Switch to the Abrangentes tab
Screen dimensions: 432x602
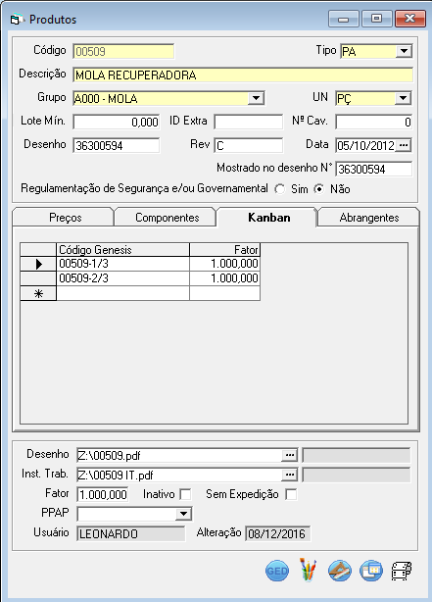[368, 218]
